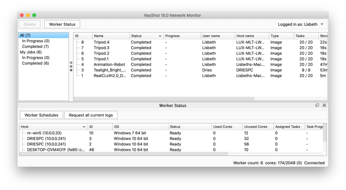Sort jobs by the Status column arrow
Image resolution: width=346 pixels, height=190 pixels.
160,36
